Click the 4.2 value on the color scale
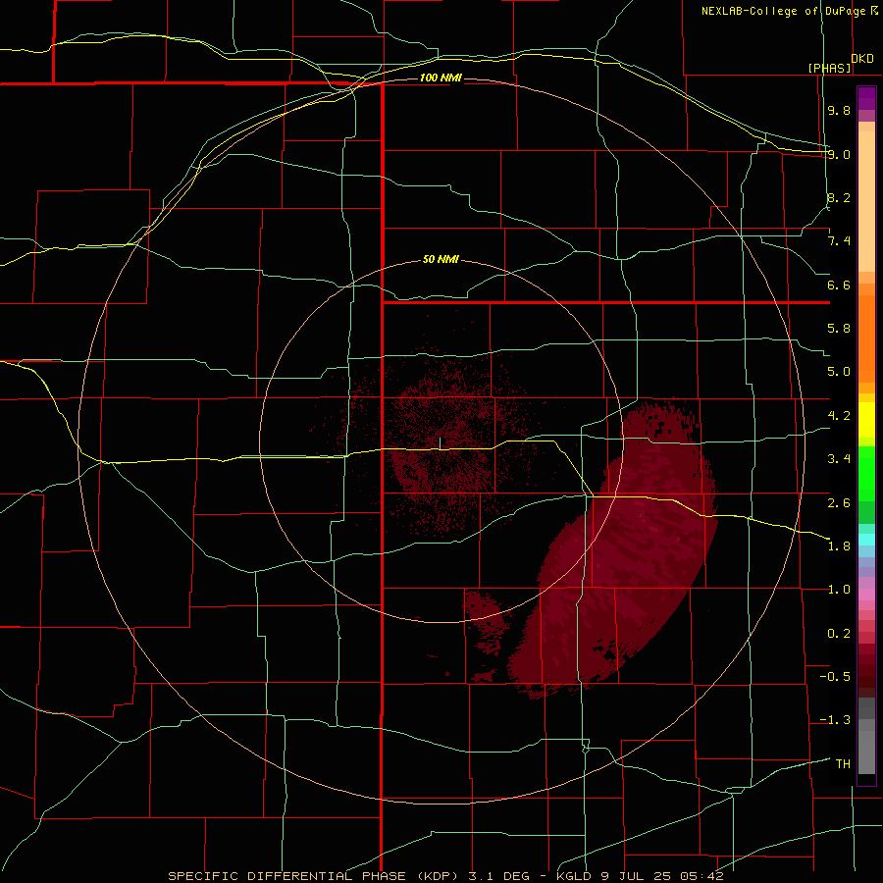The image size is (883, 883). point(839,416)
